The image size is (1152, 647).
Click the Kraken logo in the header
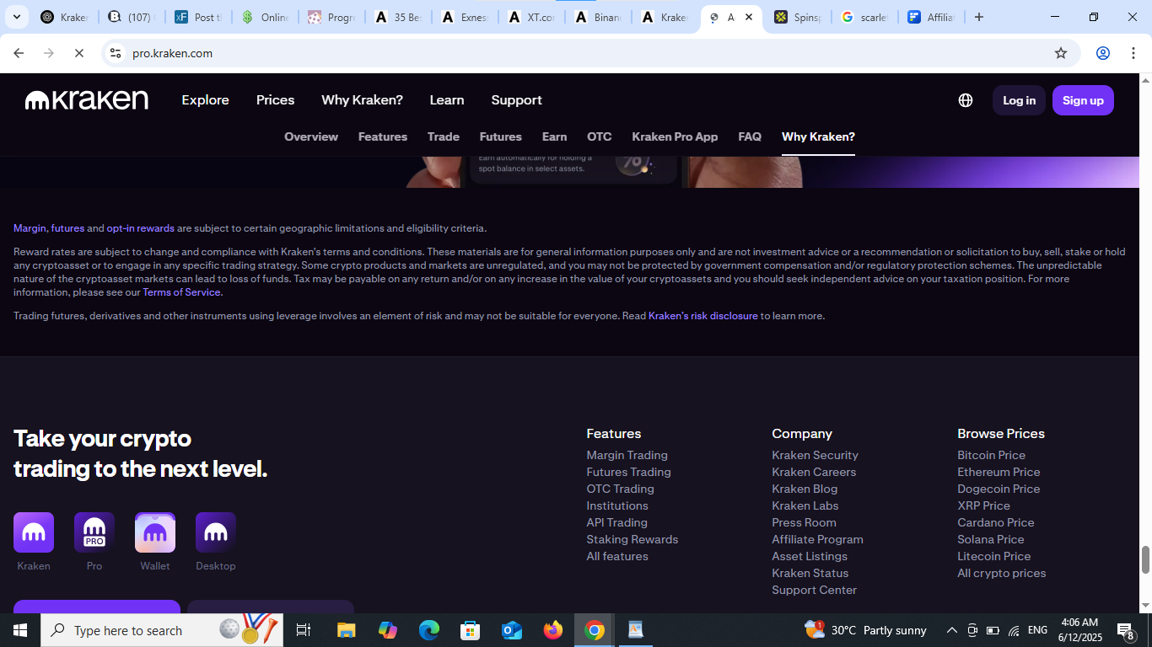[87, 100]
